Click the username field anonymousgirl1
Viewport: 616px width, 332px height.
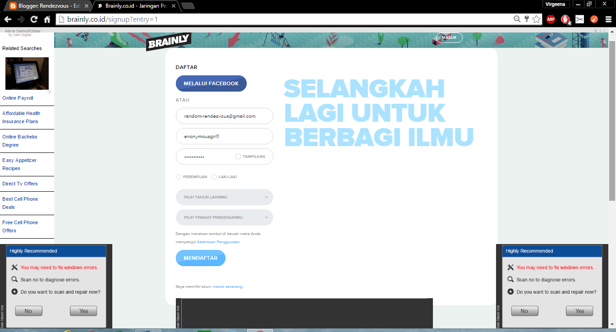pyautogui.click(x=225, y=136)
